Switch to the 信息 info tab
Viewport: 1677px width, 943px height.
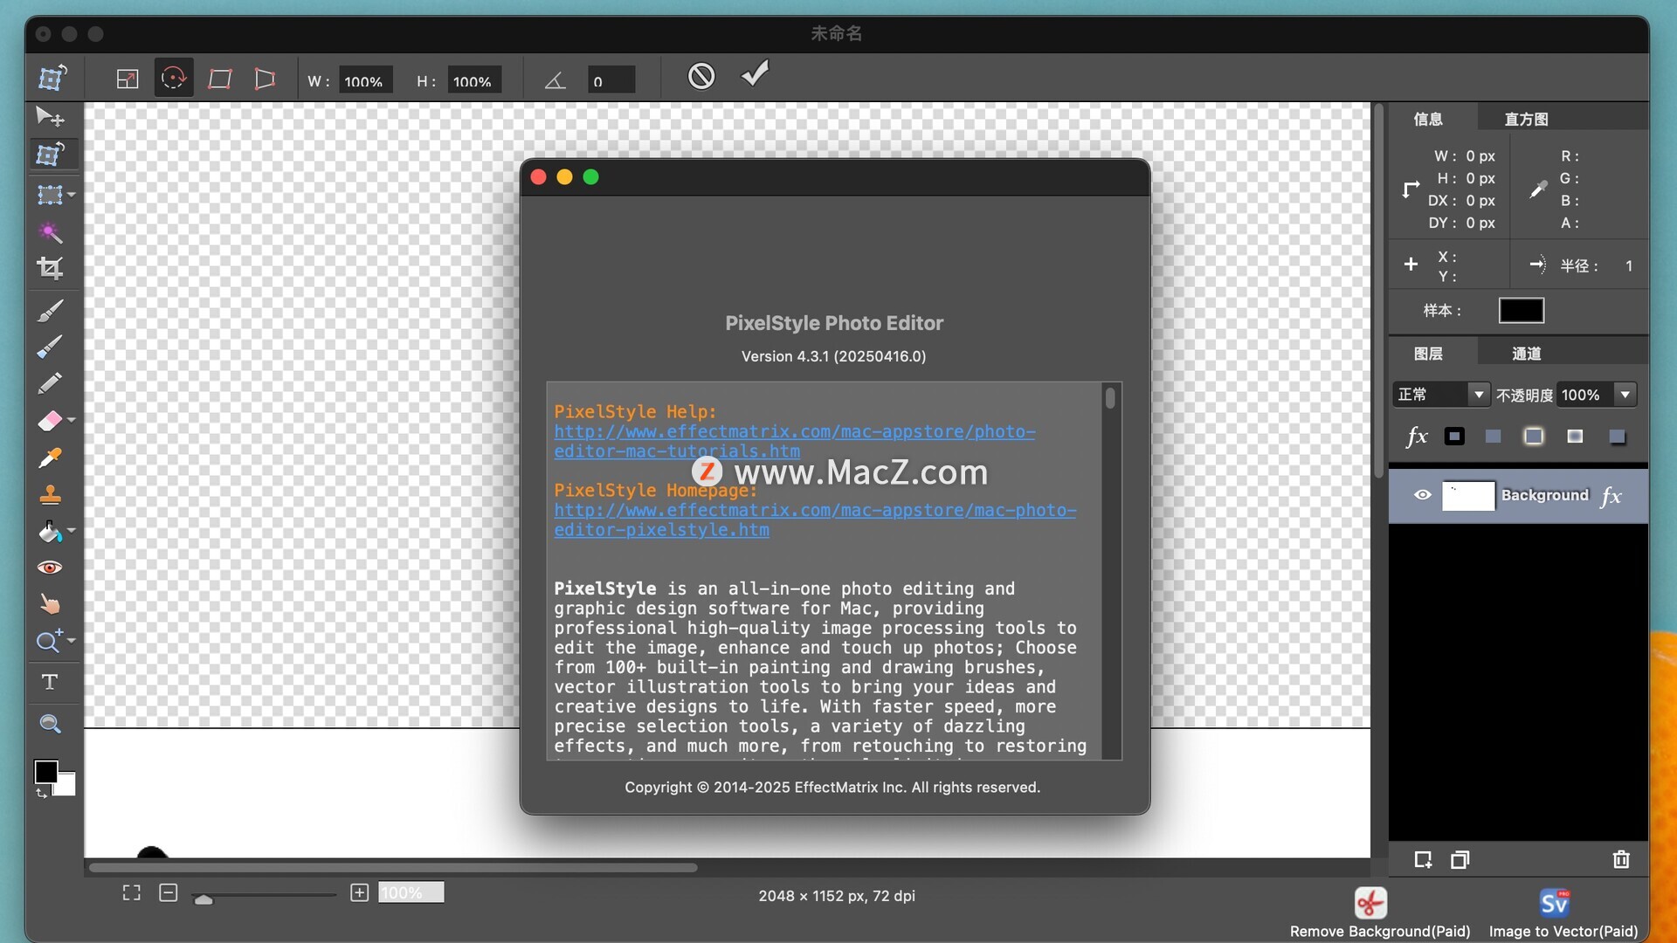[1429, 119]
